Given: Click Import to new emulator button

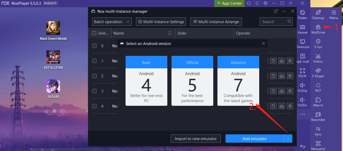Looking at the screenshot, I should coord(196,139).
